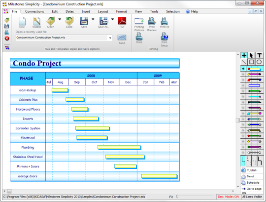Click the Open file icon
Screen dimensions: 266x202
(x=51, y=21)
